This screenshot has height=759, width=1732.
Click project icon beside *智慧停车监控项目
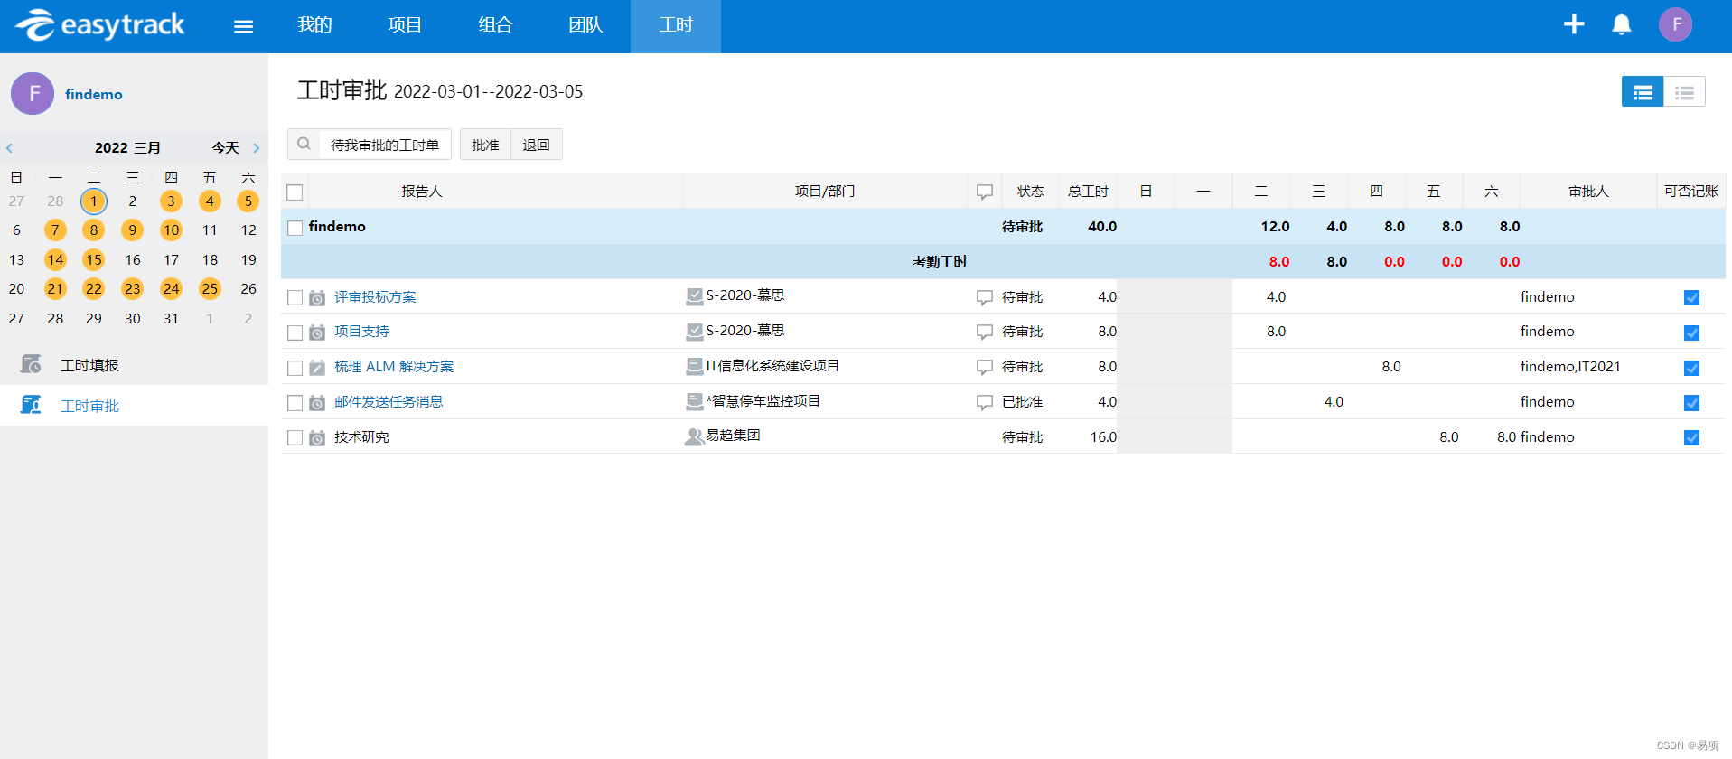(694, 401)
